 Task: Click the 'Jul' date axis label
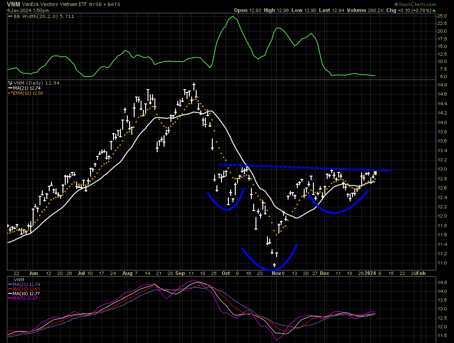(82, 273)
